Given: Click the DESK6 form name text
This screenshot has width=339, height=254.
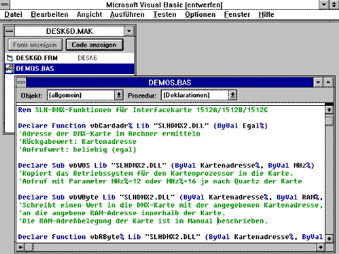Looking at the screenshot, I should click(x=88, y=58).
